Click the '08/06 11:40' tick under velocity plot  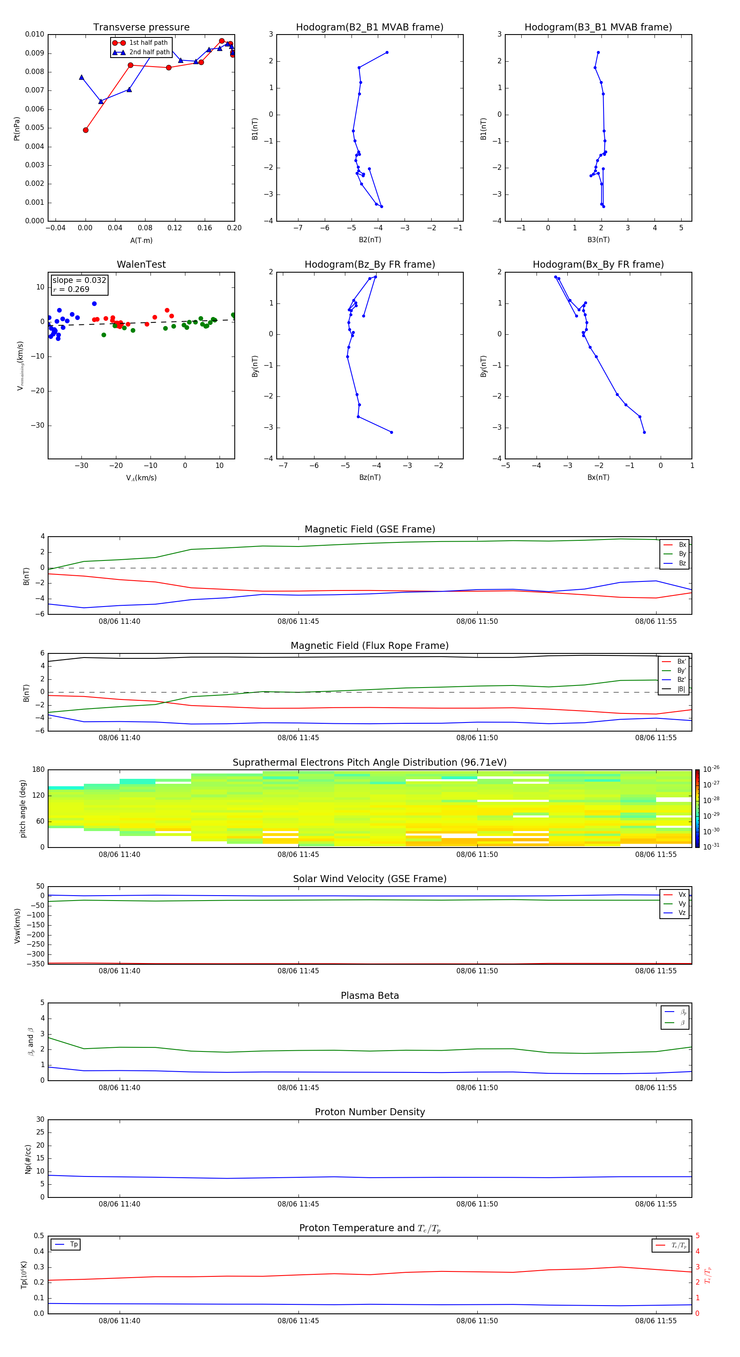click(120, 971)
